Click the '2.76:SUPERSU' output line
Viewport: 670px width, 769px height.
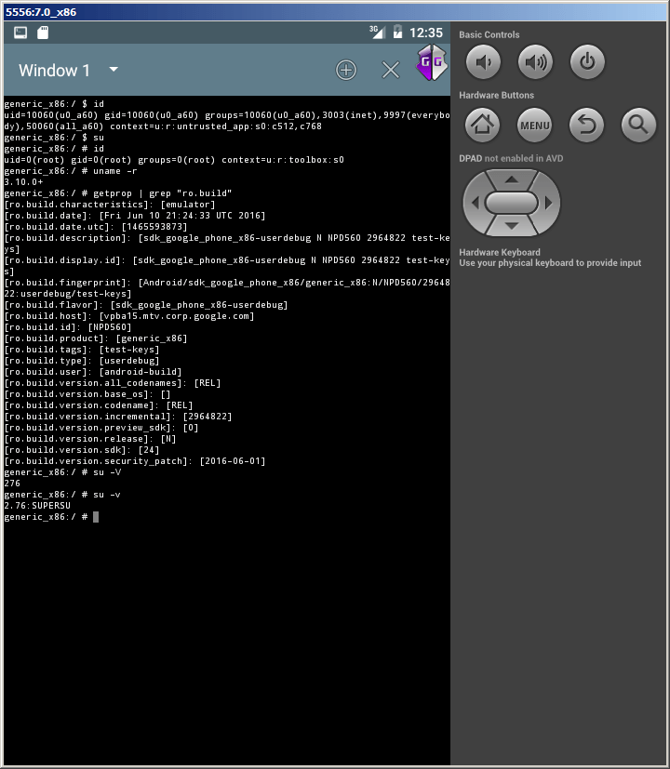pos(37,506)
